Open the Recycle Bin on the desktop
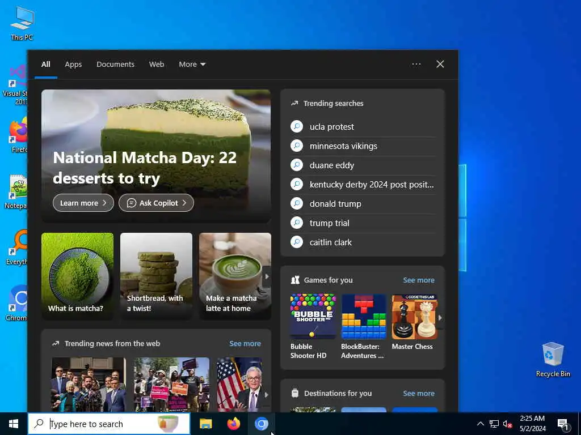 point(553,360)
